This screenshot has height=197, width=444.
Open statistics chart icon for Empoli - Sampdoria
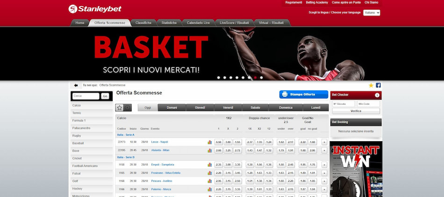coord(209,164)
